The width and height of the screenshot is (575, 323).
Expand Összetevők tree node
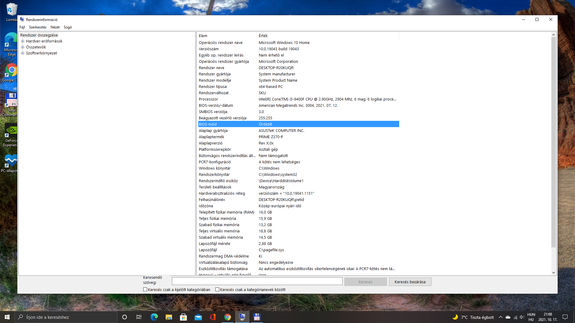pyautogui.click(x=22, y=47)
